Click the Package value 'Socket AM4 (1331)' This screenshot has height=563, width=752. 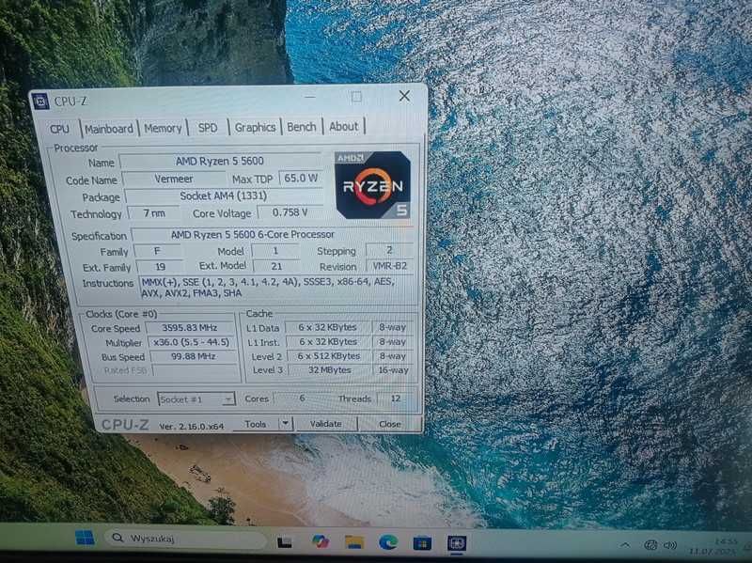click(224, 195)
